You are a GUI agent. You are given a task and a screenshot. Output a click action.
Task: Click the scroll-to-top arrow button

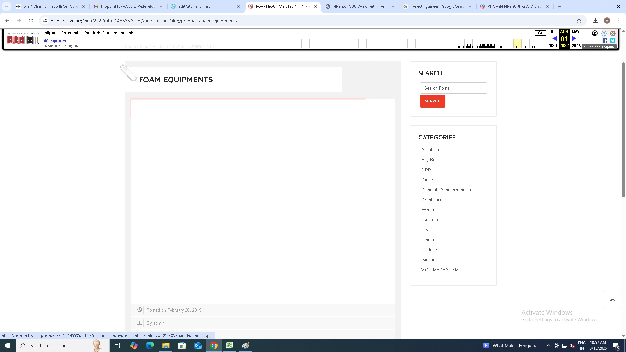pos(612,300)
